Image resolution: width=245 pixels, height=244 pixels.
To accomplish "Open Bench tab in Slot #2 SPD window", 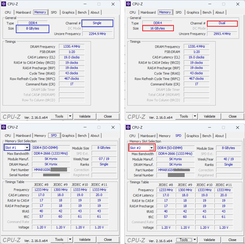I will coord(207,136).
